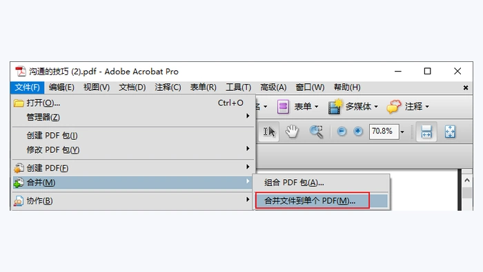Viewport: 483px width, 272px height.
Task: Fit one full page in window
Action: [450, 132]
